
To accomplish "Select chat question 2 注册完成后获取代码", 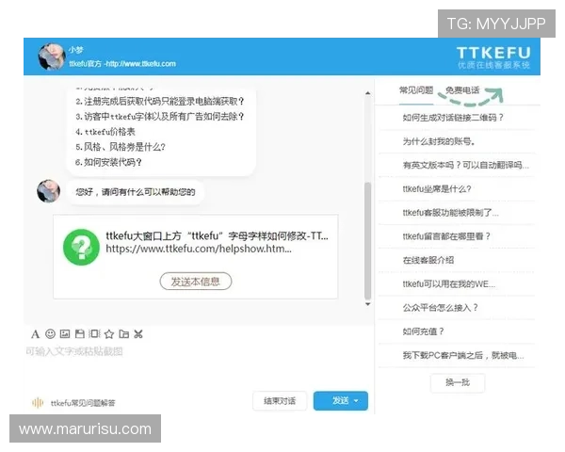I will [160, 102].
